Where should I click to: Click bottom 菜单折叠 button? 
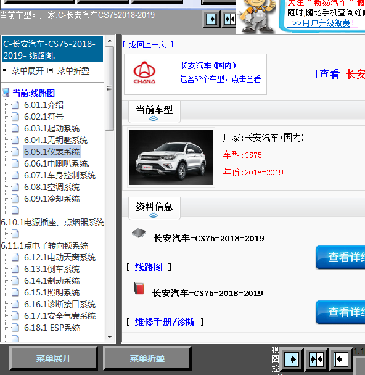[147, 358]
